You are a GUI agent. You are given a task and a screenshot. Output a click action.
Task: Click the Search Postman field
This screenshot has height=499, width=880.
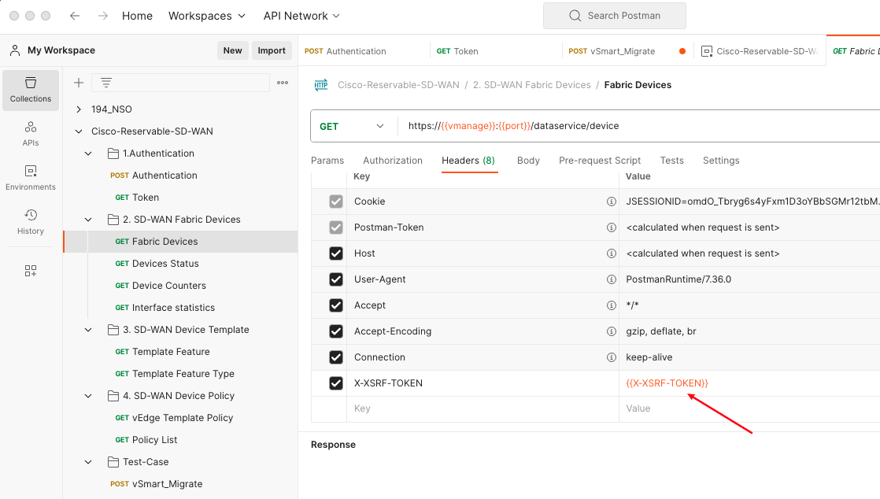pos(614,16)
